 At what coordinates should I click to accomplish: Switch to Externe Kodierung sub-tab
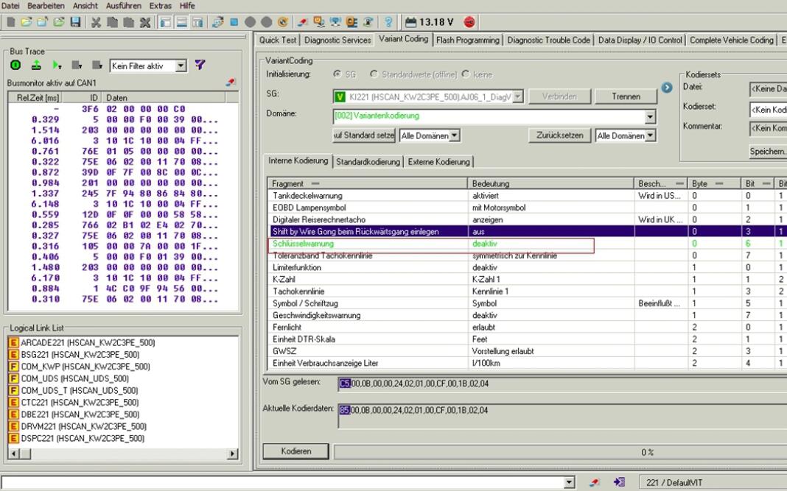pyautogui.click(x=438, y=161)
